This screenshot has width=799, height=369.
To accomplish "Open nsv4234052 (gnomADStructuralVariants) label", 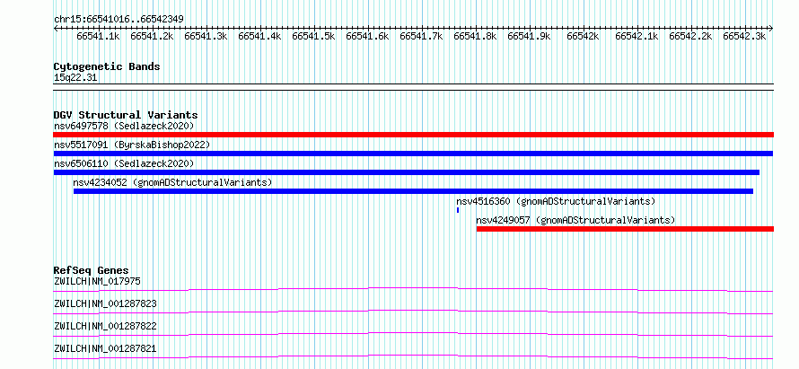I will 172,182.
